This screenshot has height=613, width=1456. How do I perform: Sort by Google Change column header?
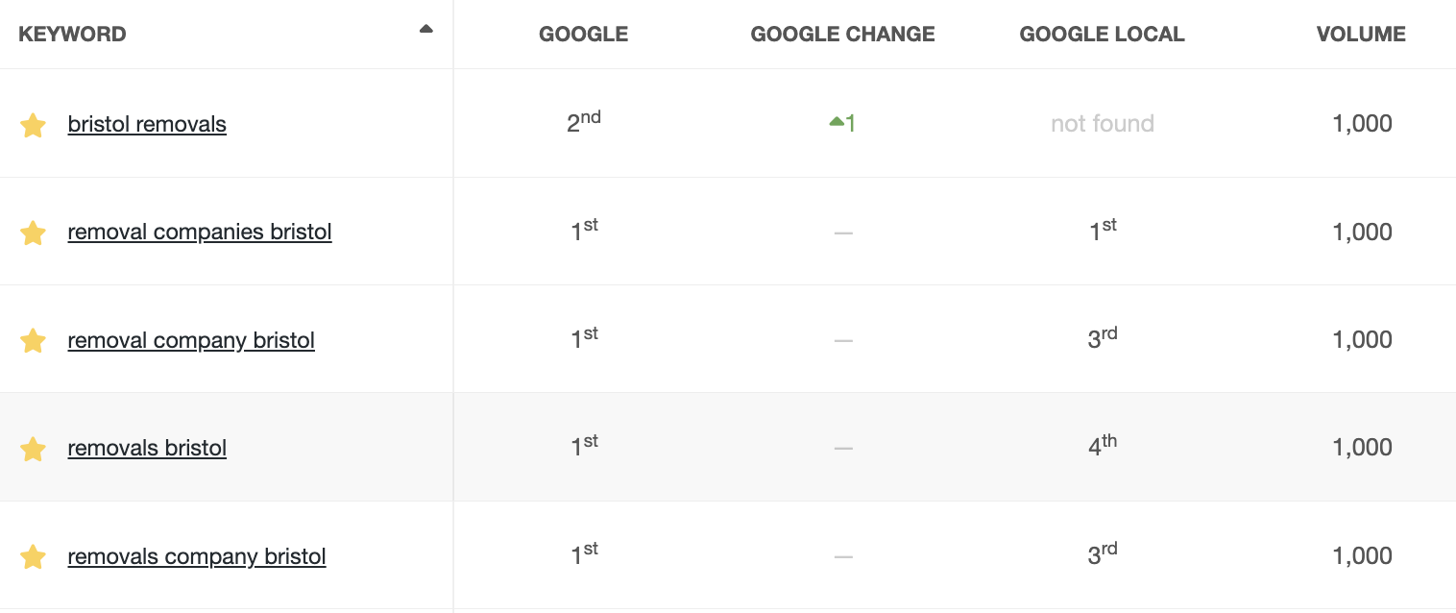click(x=842, y=35)
